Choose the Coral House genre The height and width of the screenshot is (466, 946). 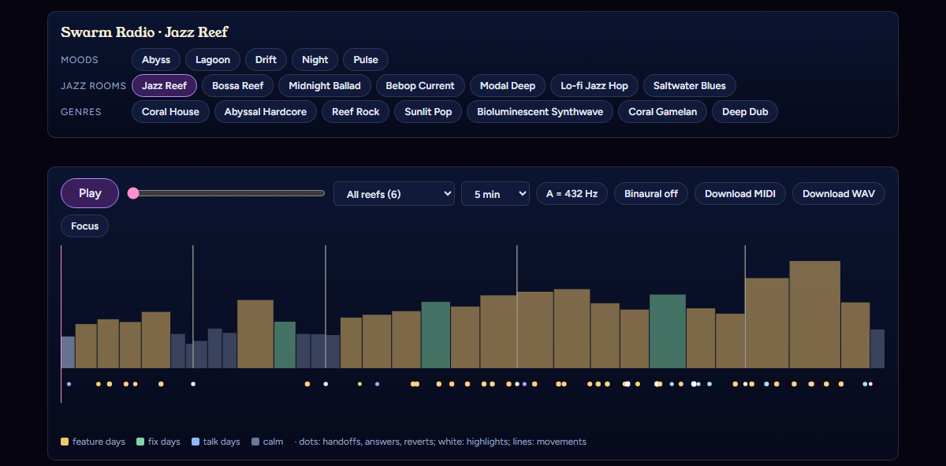tap(170, 112)
